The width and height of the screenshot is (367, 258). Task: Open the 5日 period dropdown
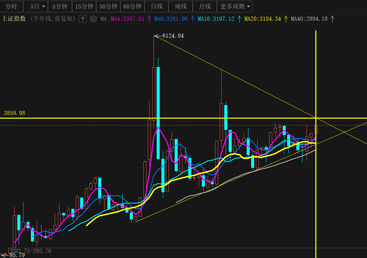point(36,6)
